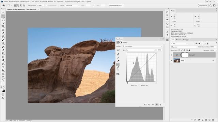
Task: Close the 1.psd document tab
Action: pos(38,9)
